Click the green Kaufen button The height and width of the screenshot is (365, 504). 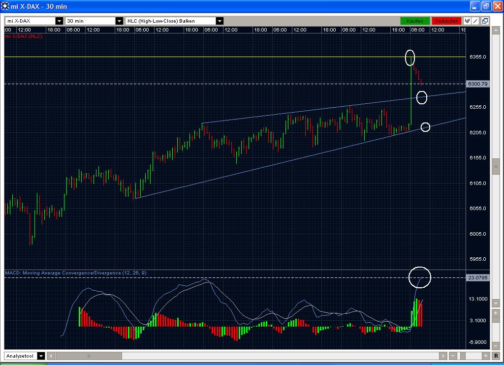414,21
